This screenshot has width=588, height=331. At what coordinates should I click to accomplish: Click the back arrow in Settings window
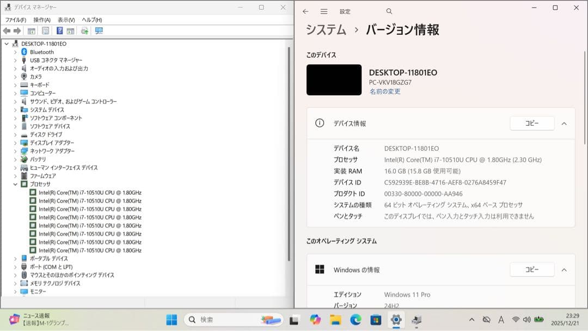305,11
